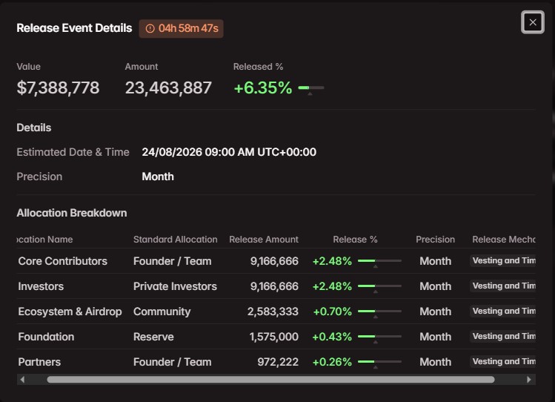
Task: Click Founder / Team in Partners row
Action: pos(173,362)
